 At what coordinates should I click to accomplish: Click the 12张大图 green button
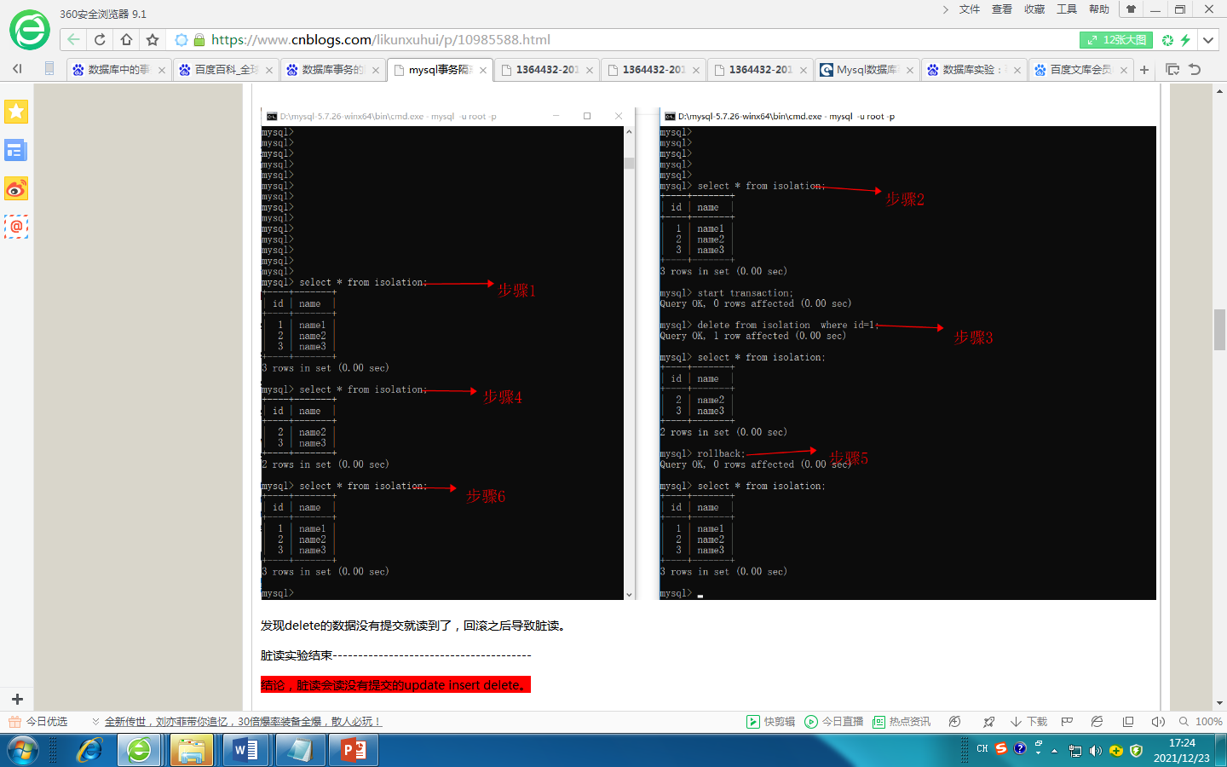coord(1116,40)
